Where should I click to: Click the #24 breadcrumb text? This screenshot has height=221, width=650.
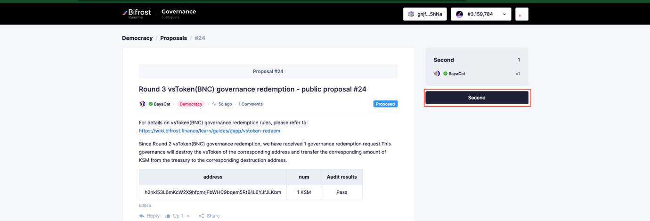tap(200, 38)
